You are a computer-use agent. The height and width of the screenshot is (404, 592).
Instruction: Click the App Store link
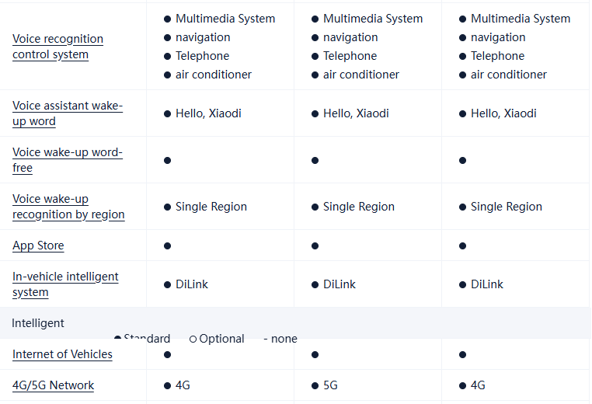pos(38,246)
